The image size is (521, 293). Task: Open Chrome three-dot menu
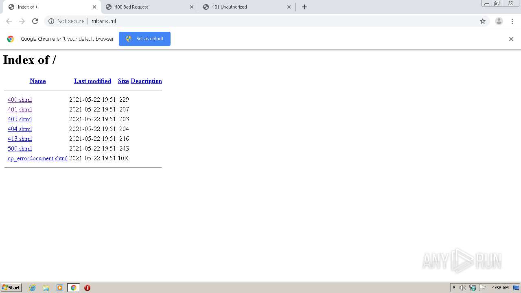click(x=512, y=21)
